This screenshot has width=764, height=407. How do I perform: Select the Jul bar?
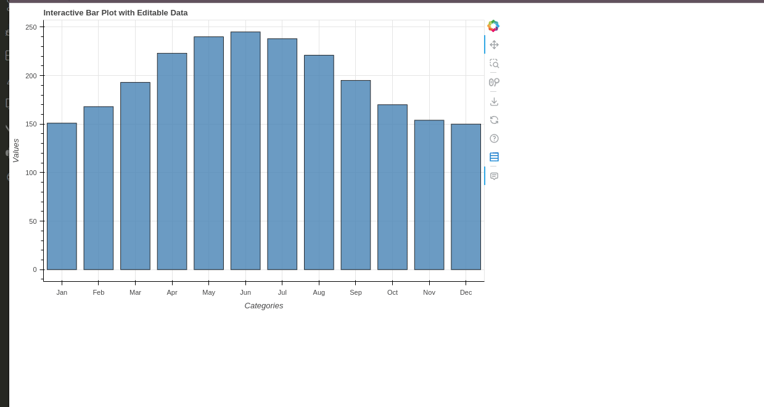click(x=282, y=154)
